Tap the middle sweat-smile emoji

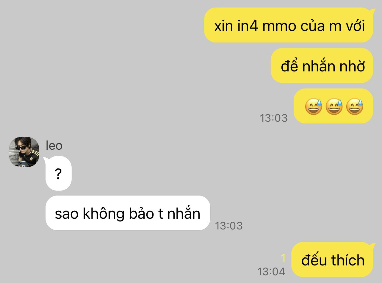coord(334,107)
